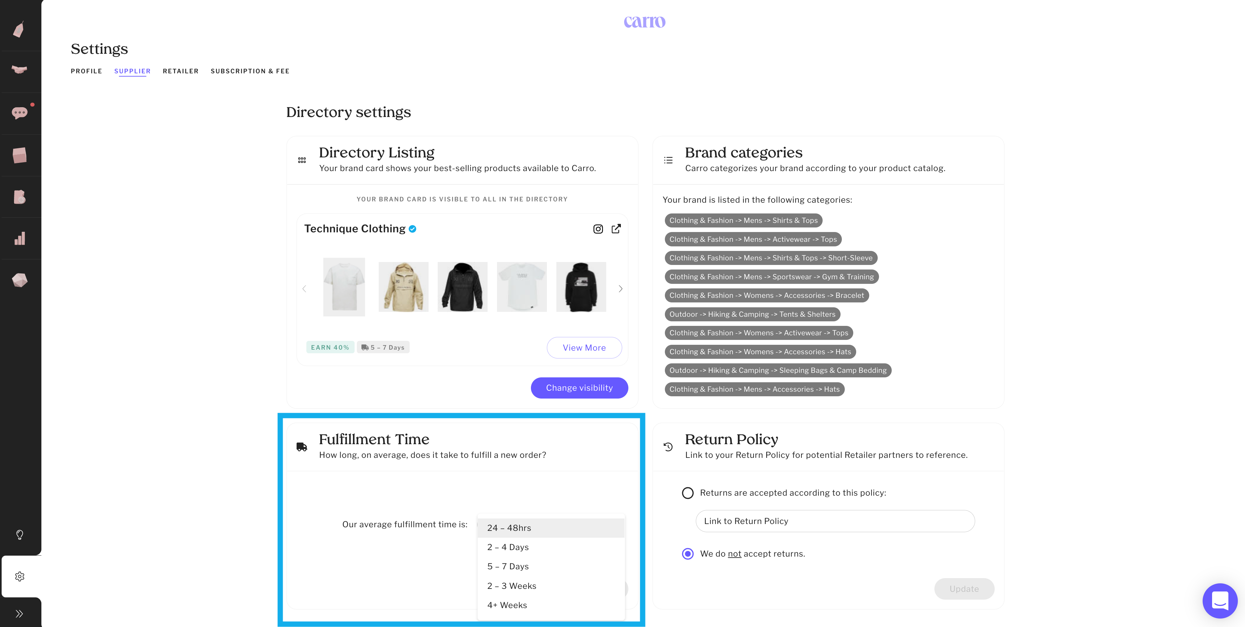Click the Link to Return Policy field
The width and height of the screenshot is (1245, 627).
tap(835, 521)
